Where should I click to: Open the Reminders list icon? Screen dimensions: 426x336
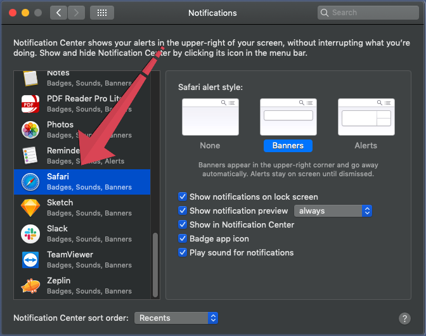(x=30, y=156)
